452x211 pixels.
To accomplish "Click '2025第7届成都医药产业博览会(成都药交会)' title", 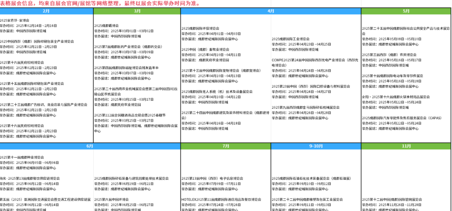I will click(128, 47).
